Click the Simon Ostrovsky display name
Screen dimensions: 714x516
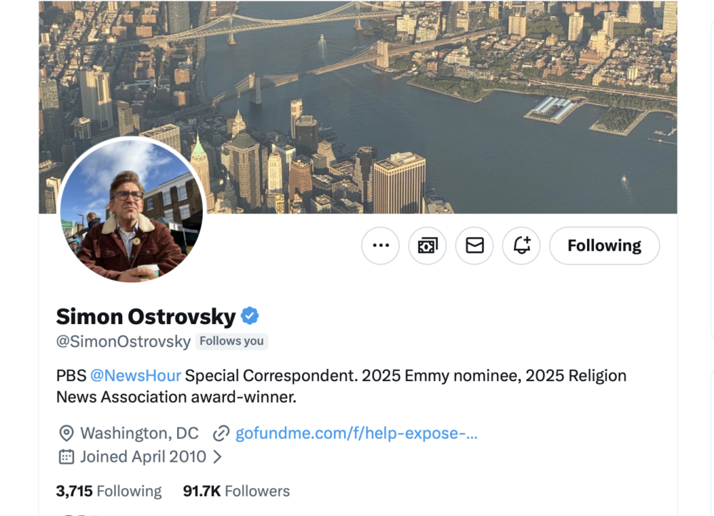(x=146, y=315)
